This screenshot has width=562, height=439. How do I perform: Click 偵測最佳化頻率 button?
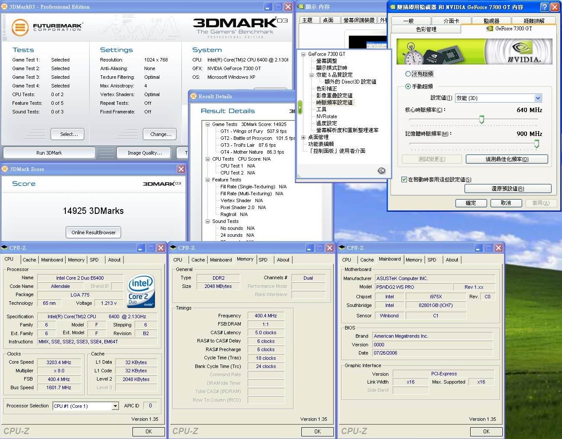pyautogui.click(x=507, y=159)
